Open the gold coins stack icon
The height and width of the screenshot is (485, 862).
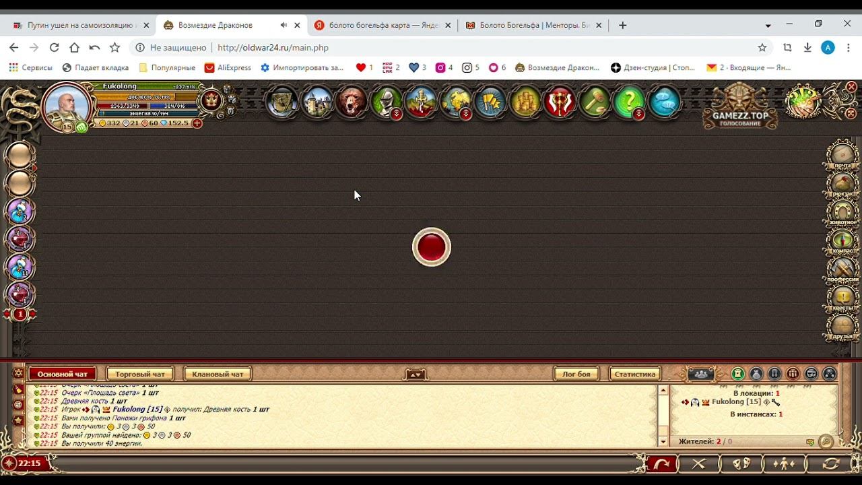525,102
